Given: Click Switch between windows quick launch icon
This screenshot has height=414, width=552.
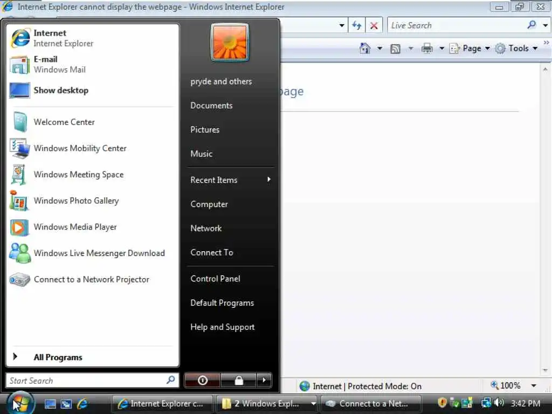Looking at the screenshot, I should click(66, 404).
